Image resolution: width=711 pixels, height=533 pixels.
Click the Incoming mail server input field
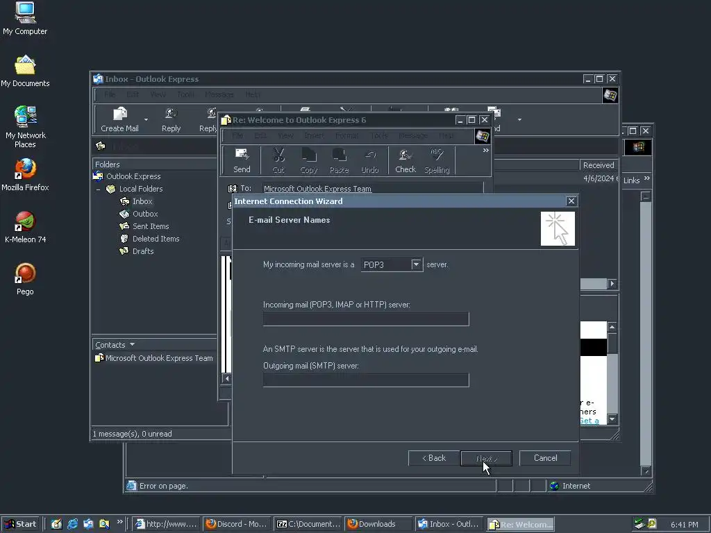coord(366,319)
